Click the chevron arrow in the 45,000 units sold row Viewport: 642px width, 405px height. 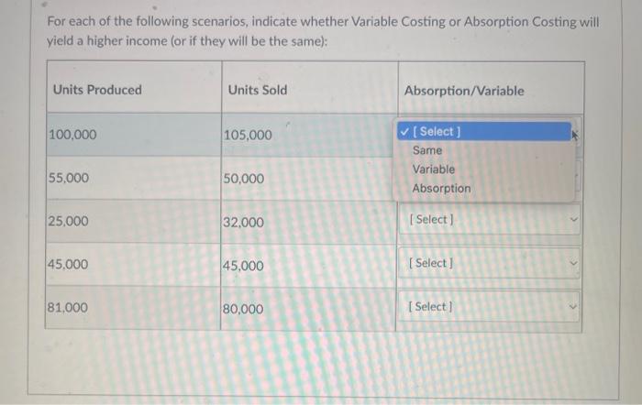tap(574, 263)
